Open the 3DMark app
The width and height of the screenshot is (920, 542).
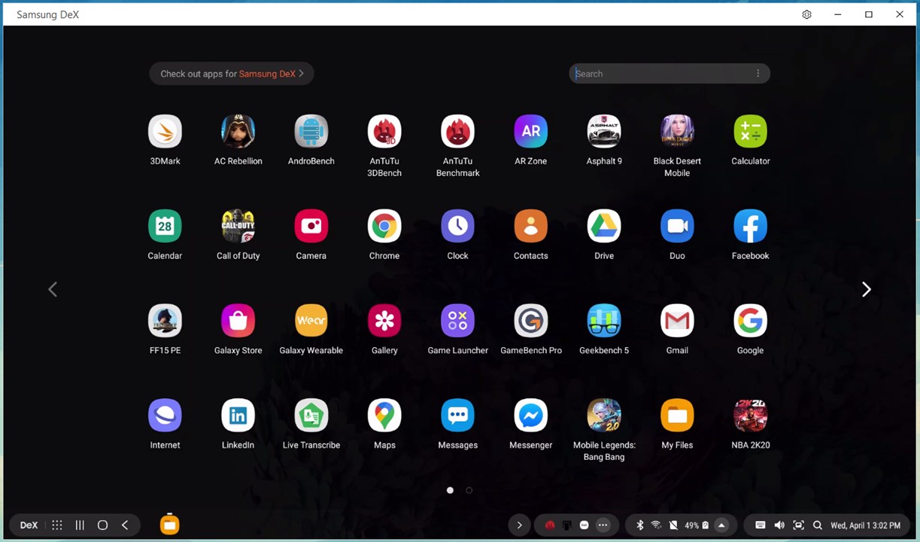pyautogui.click(x=165, y=132)
